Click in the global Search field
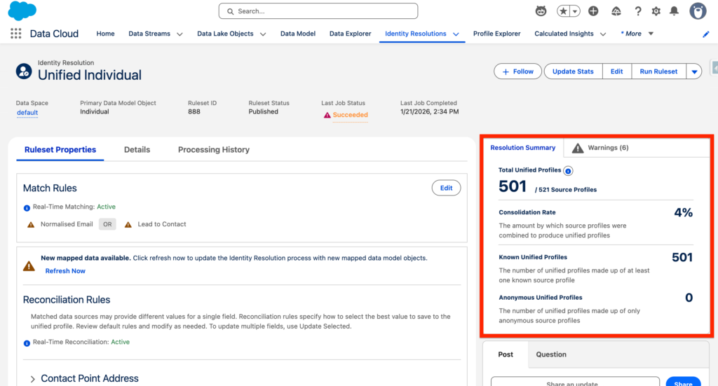The height and width of the screenshot is (386, 718). pyautogui.click(x=318, y=11)
